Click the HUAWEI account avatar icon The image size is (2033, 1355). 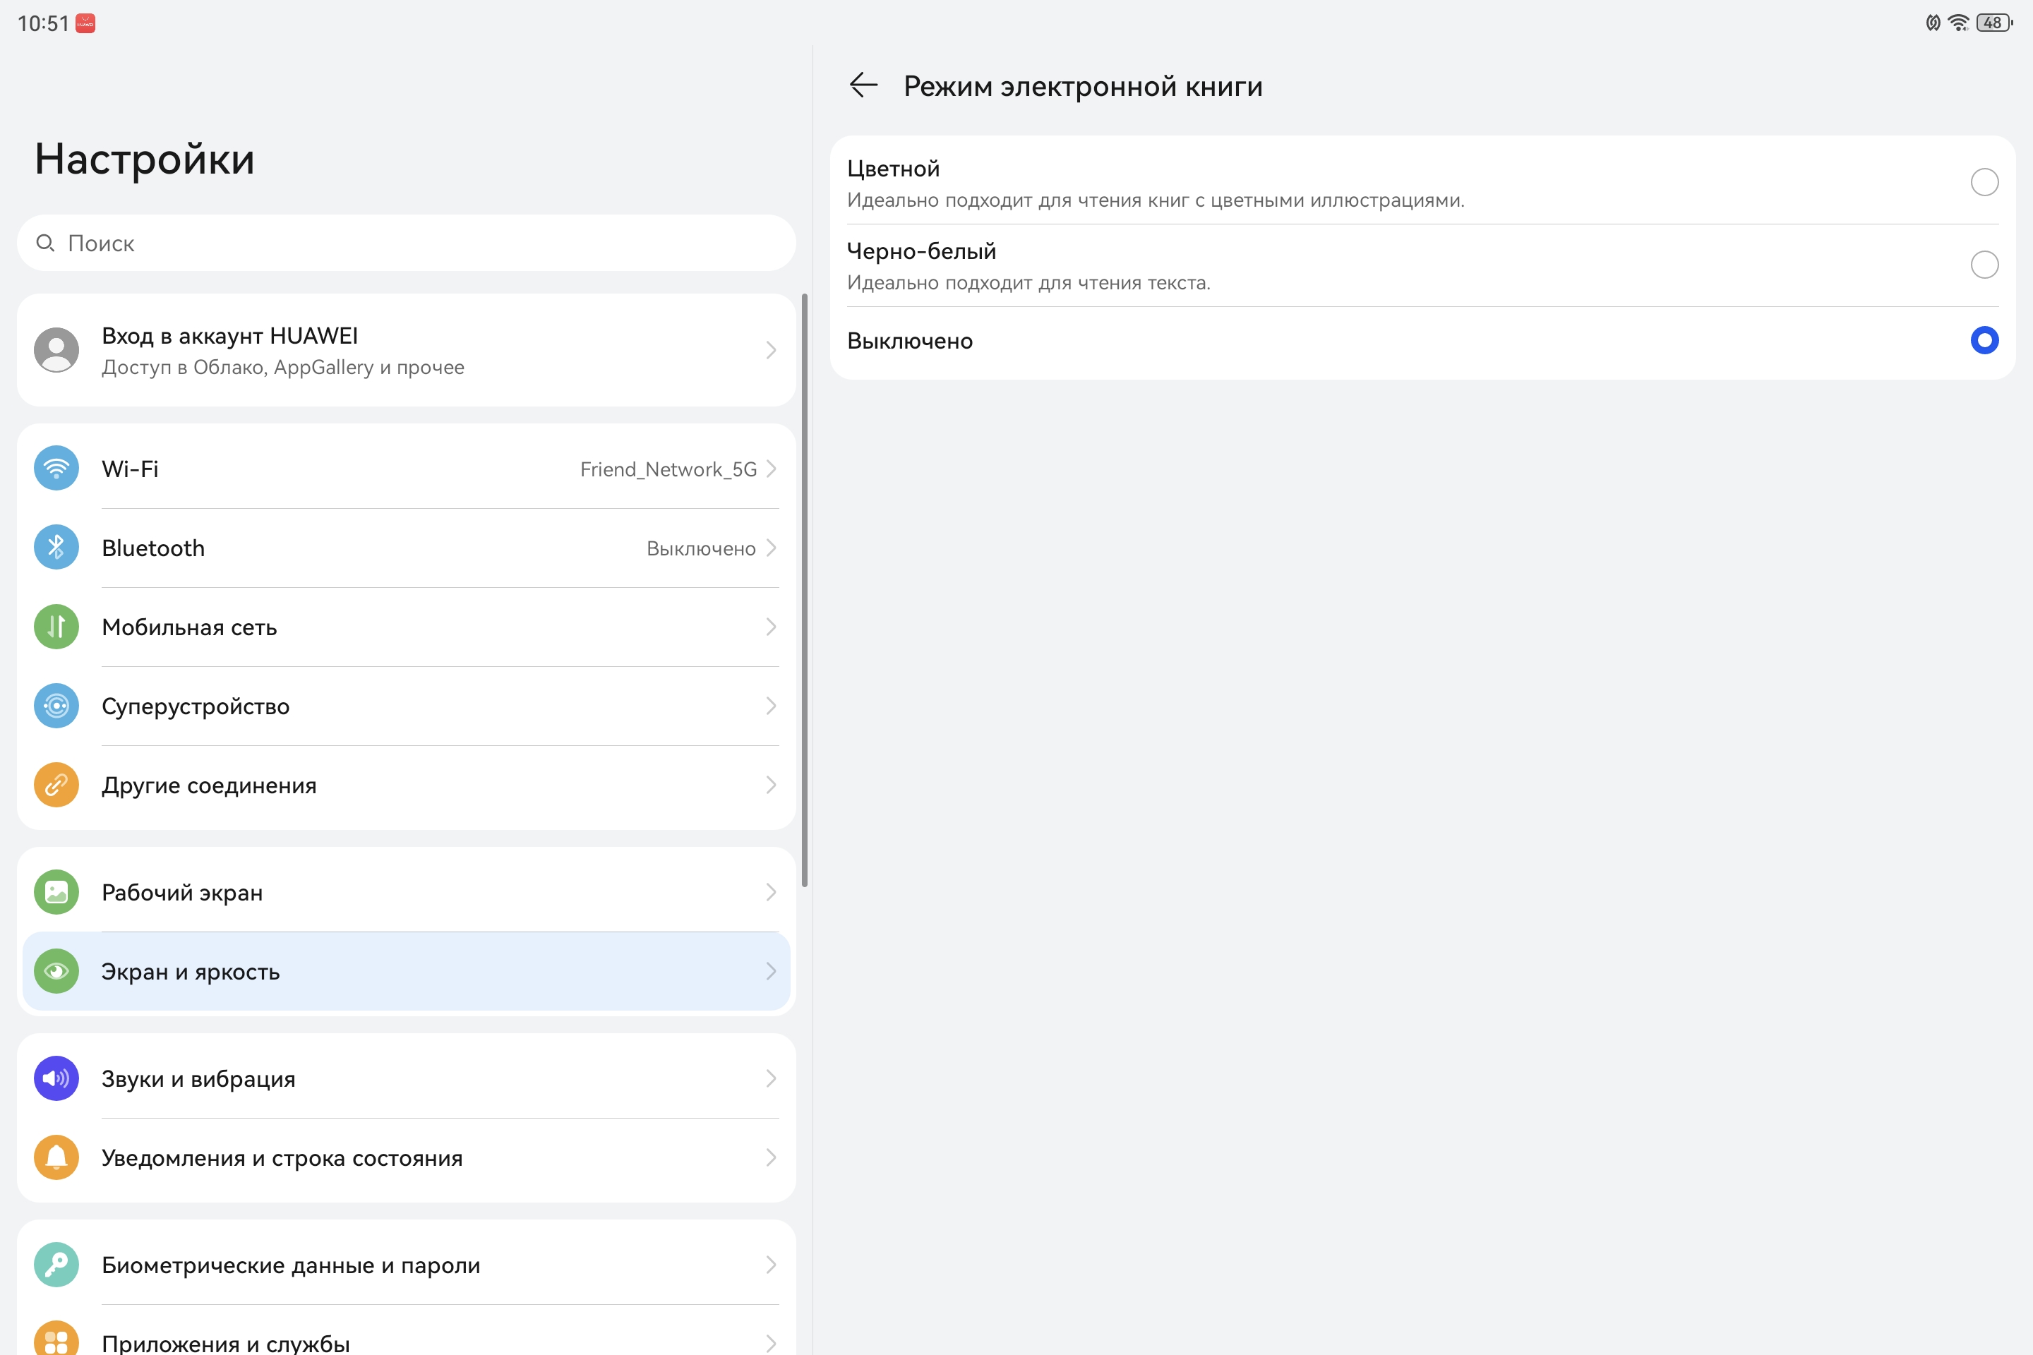coord(56,350)
